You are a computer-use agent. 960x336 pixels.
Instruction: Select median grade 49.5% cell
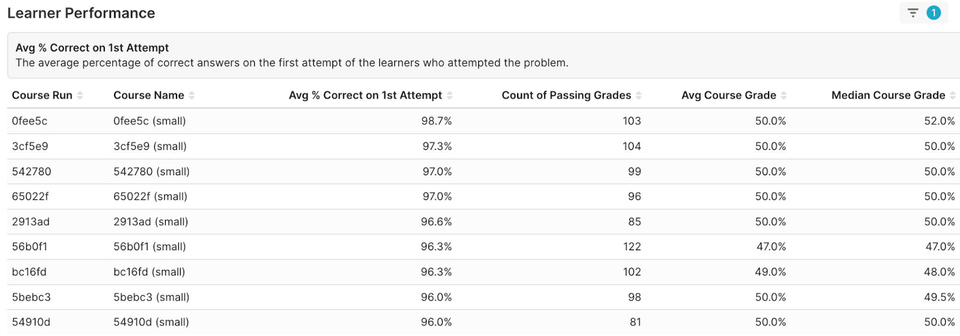point(939,297)
